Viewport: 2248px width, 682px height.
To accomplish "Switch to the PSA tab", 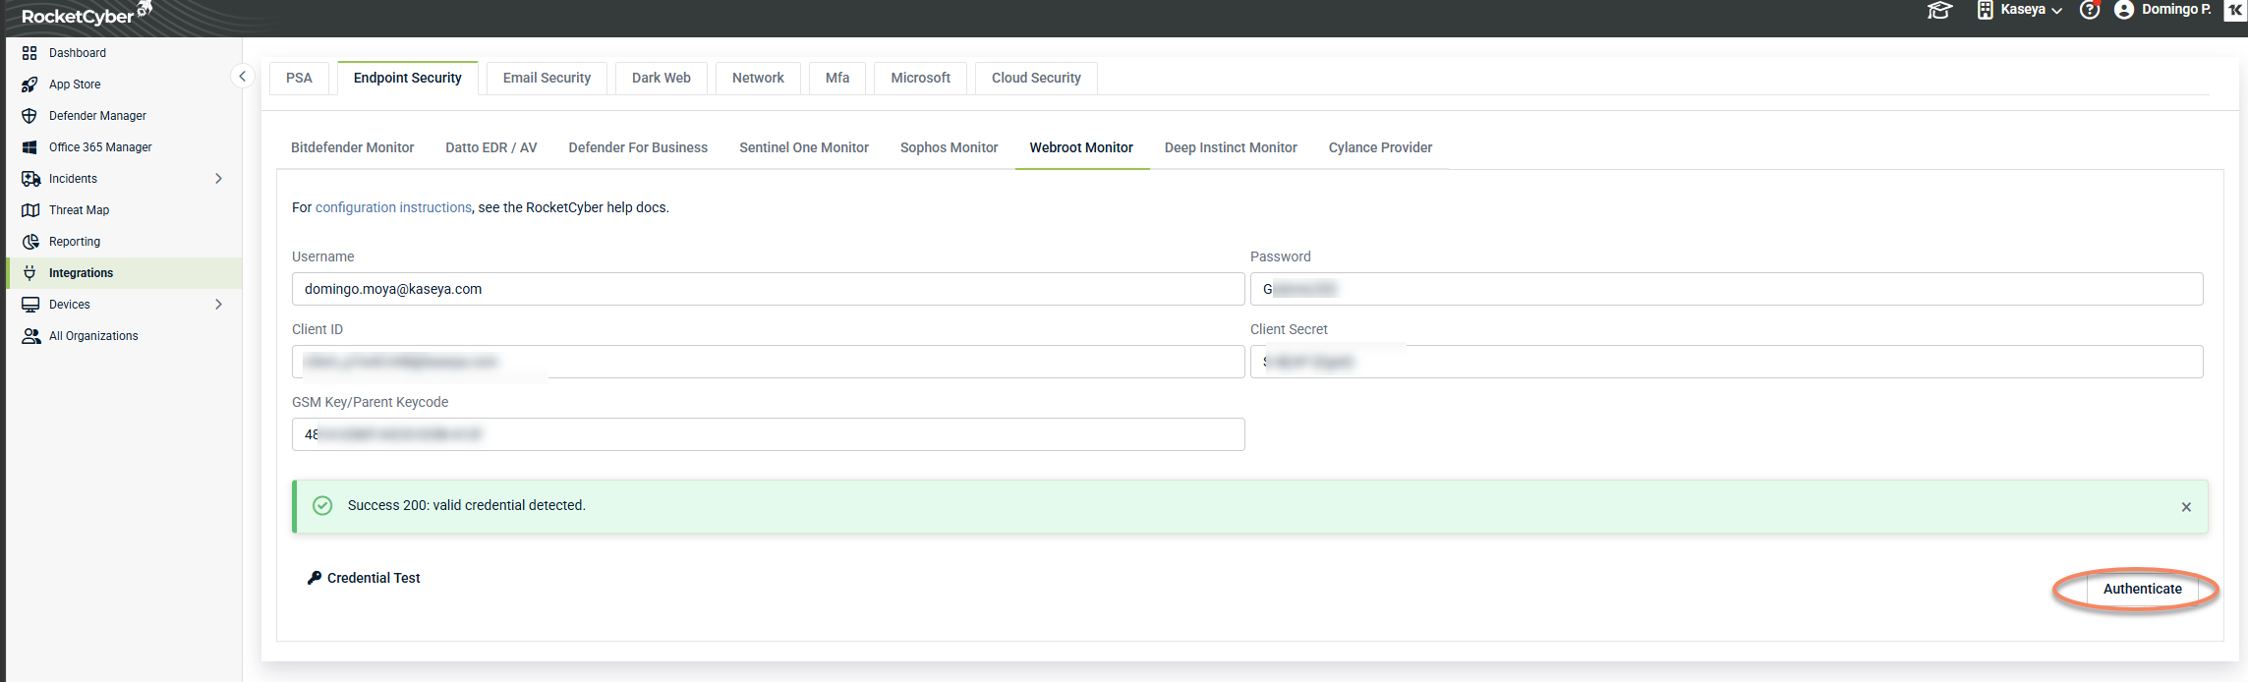I will (299, 78).
